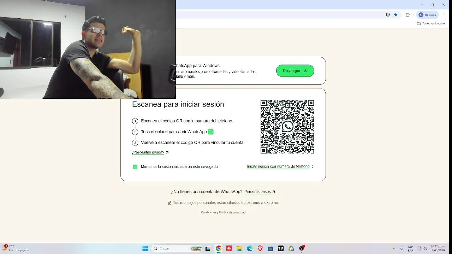452x254 pixels.
Task: Open the weather widget showing 17°C
Action: coord(16,248)
